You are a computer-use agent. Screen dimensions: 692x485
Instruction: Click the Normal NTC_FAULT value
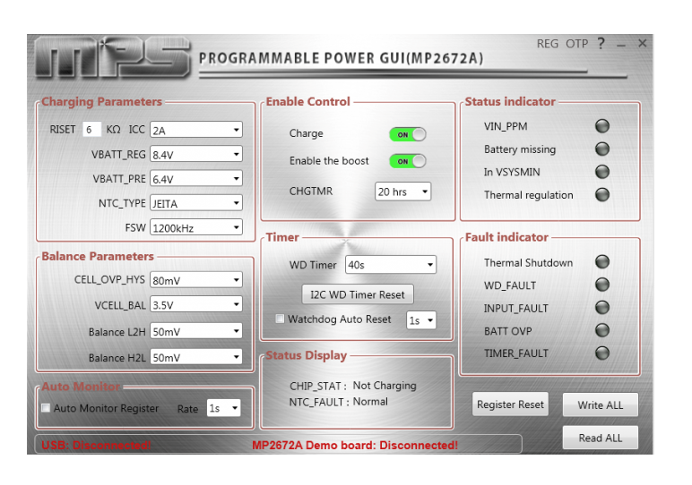pyautogui.click(x=370, y=402)
